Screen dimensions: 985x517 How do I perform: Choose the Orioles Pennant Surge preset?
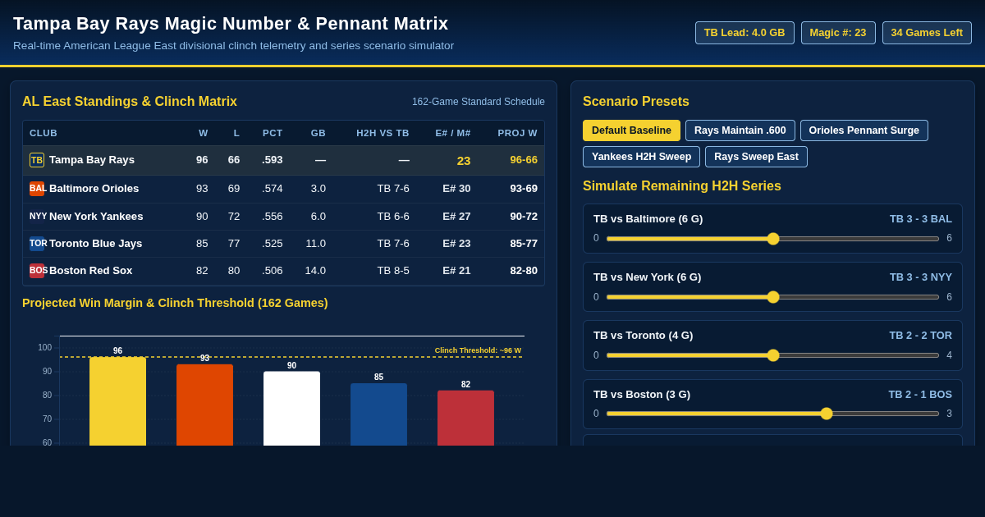pos(864,130)
